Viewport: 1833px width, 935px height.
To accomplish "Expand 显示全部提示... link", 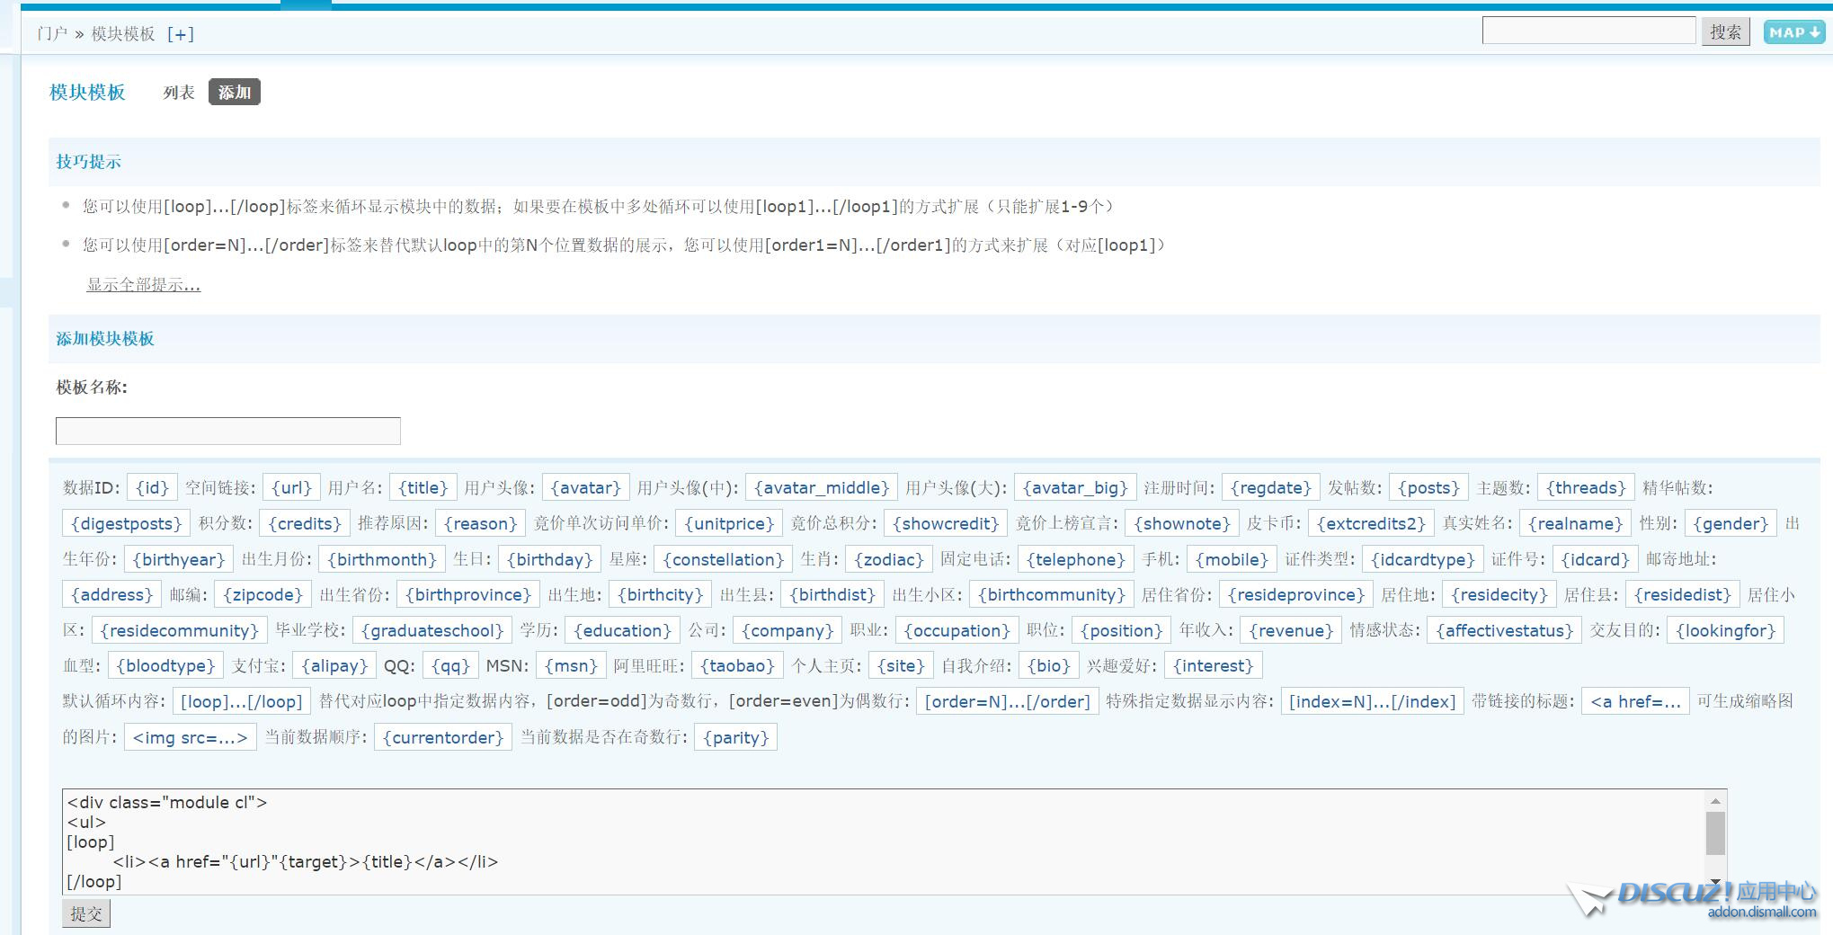I will coord(144,285).
